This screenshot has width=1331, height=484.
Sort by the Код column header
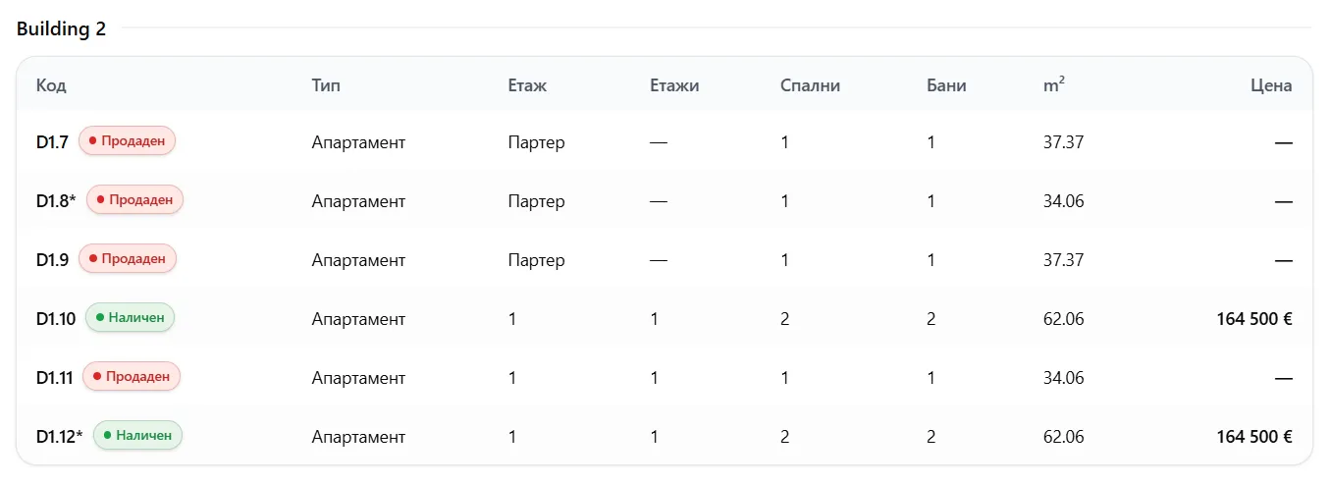point(51,85)
